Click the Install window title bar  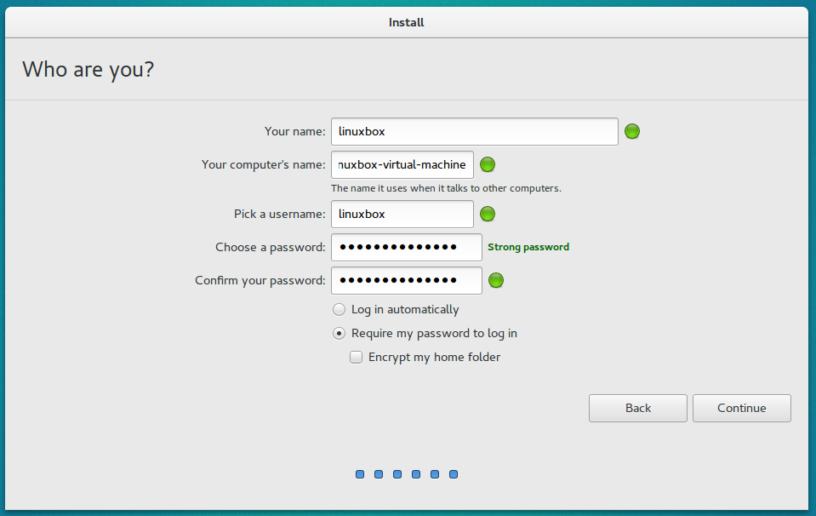pos(407,22)
